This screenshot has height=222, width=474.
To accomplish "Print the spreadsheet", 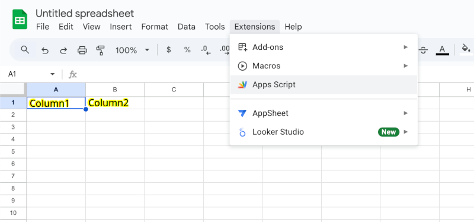I will pyautogui.click(x=82, y=50).
